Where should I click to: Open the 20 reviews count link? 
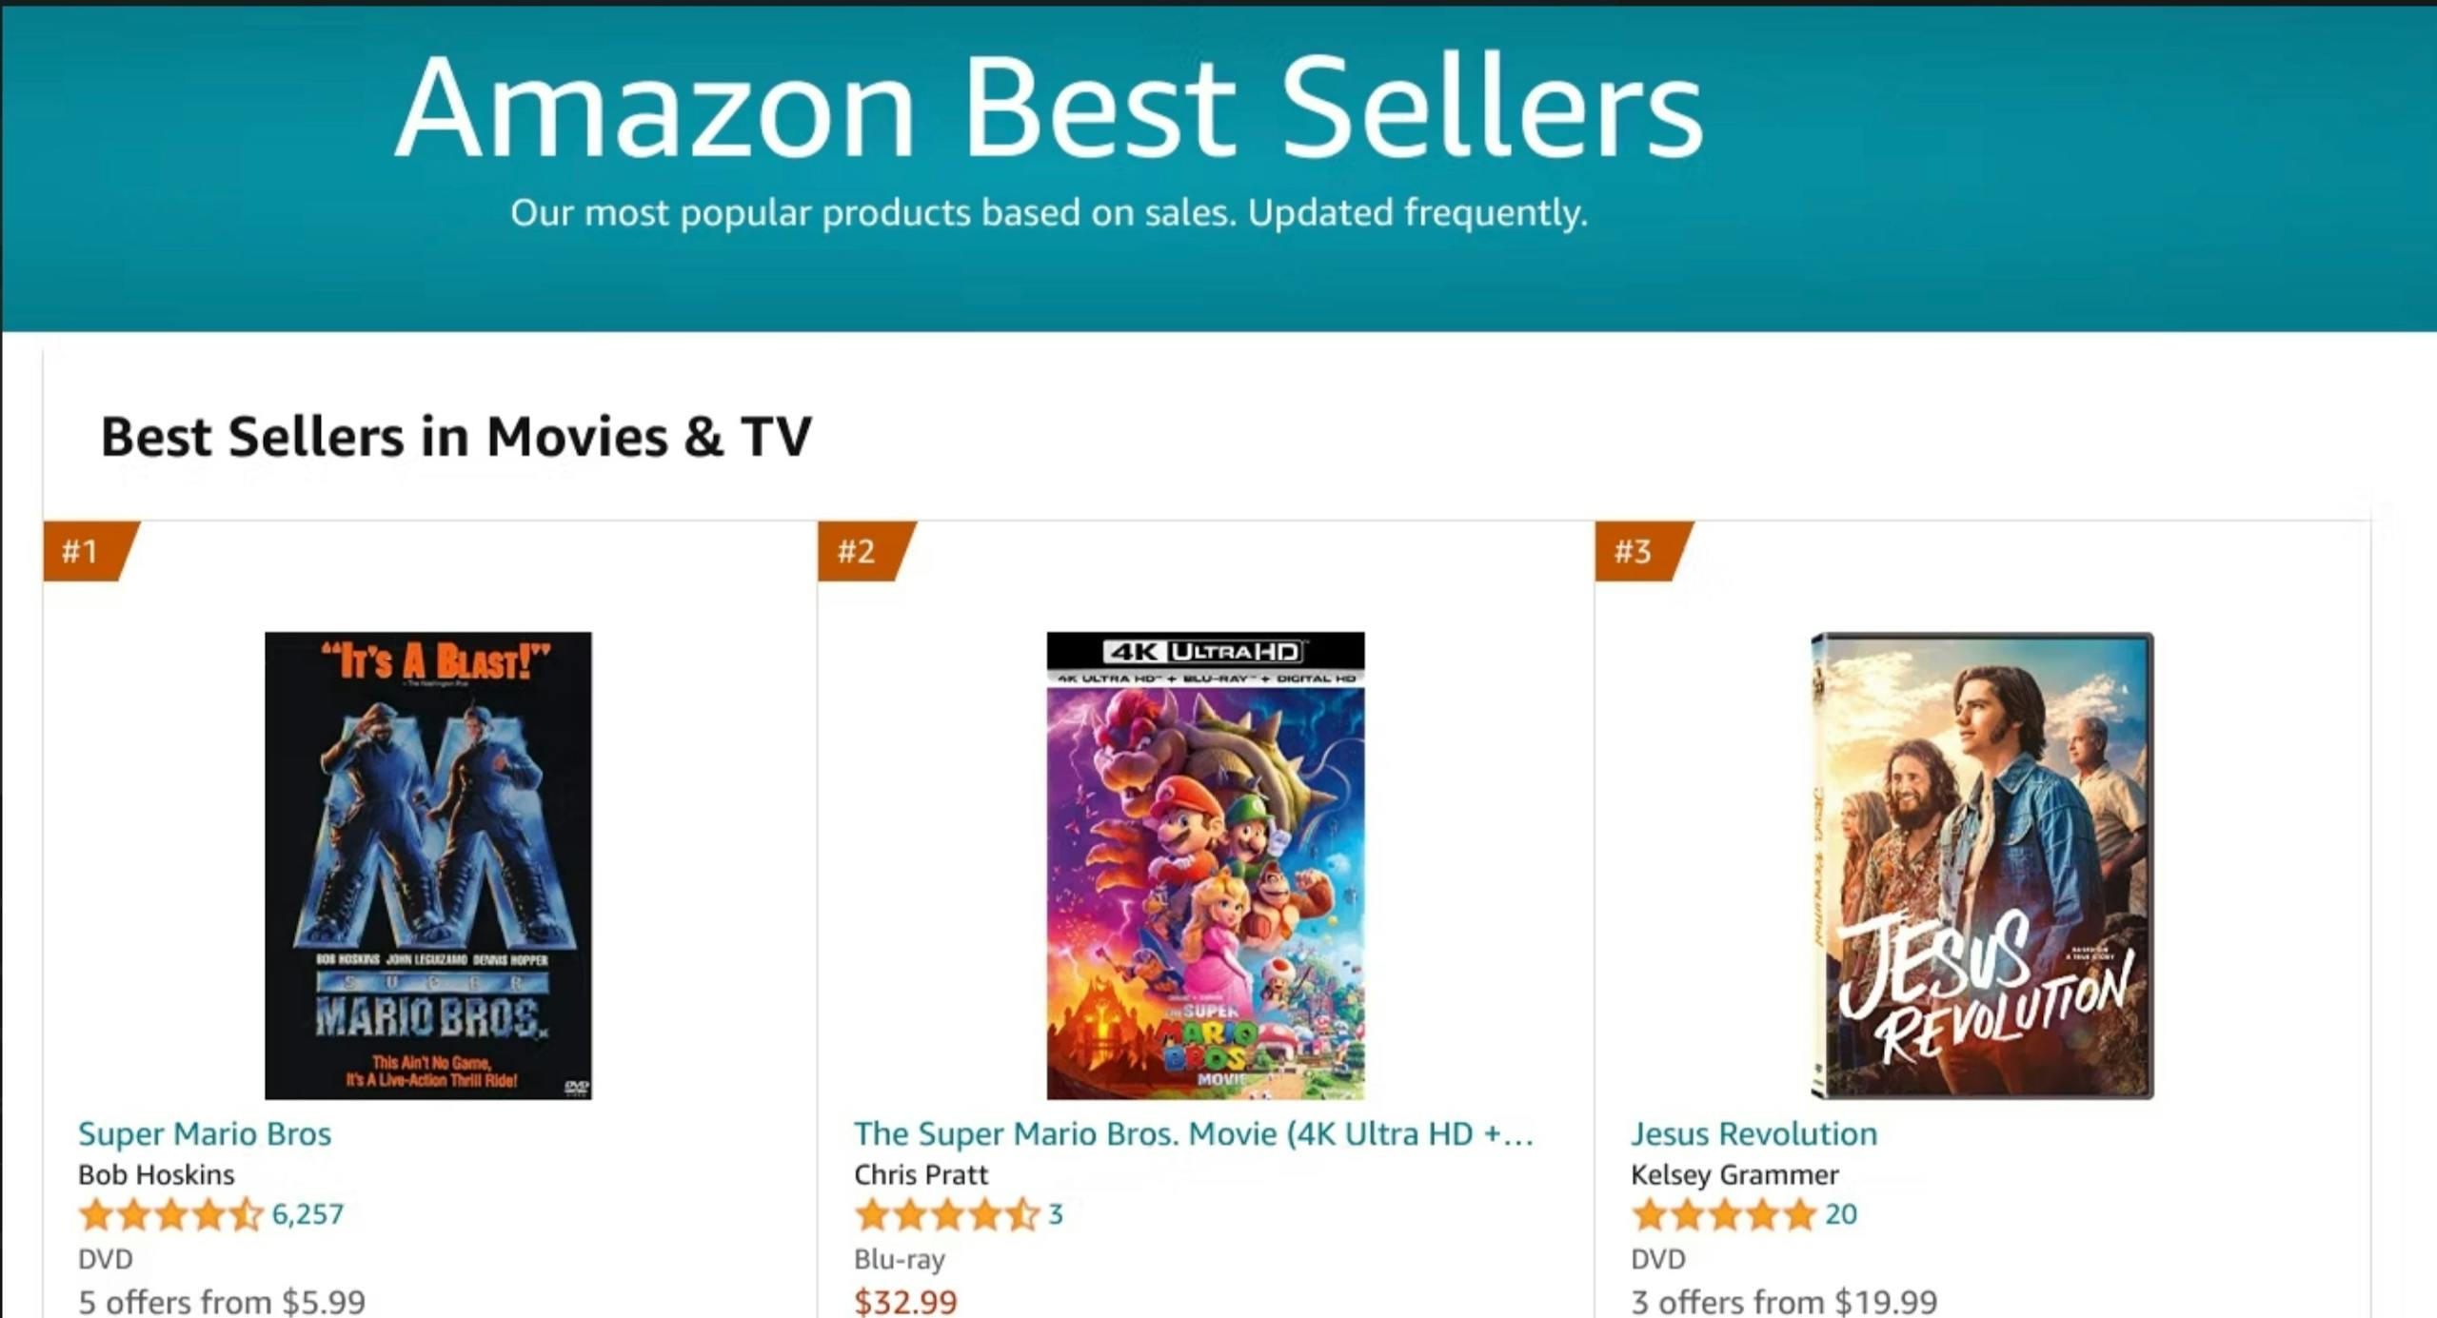tap(1841, 1214)
